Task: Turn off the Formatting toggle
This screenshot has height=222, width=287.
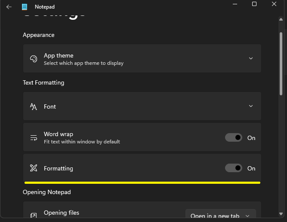Action: [234, 168]
